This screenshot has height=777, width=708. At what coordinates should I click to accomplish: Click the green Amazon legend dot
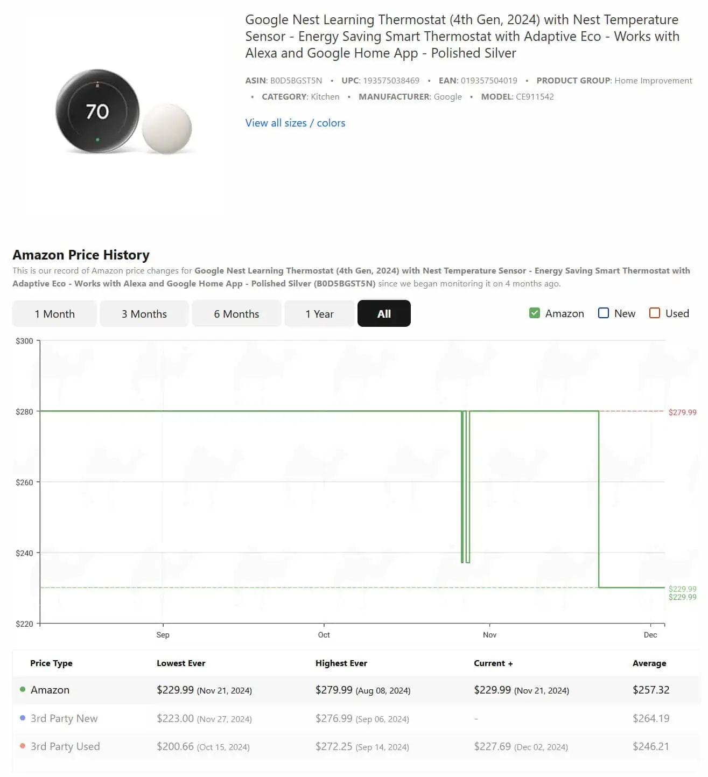point(23,690)
